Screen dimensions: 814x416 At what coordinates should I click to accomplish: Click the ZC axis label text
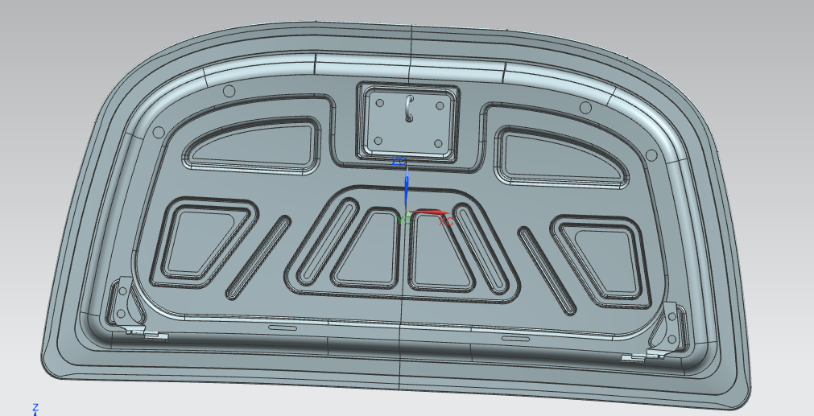coord(399,162)
